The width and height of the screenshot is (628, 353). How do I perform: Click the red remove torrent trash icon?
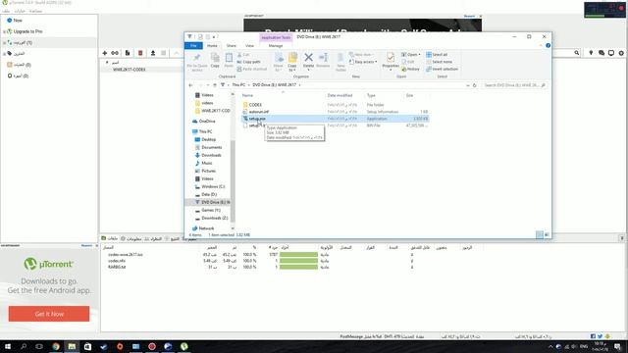[x=140, y=53]
